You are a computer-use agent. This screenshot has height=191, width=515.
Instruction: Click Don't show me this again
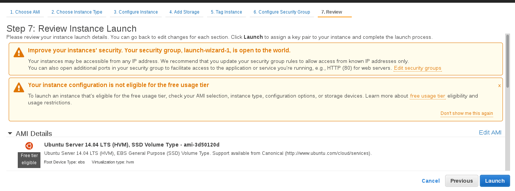(467, 113)
